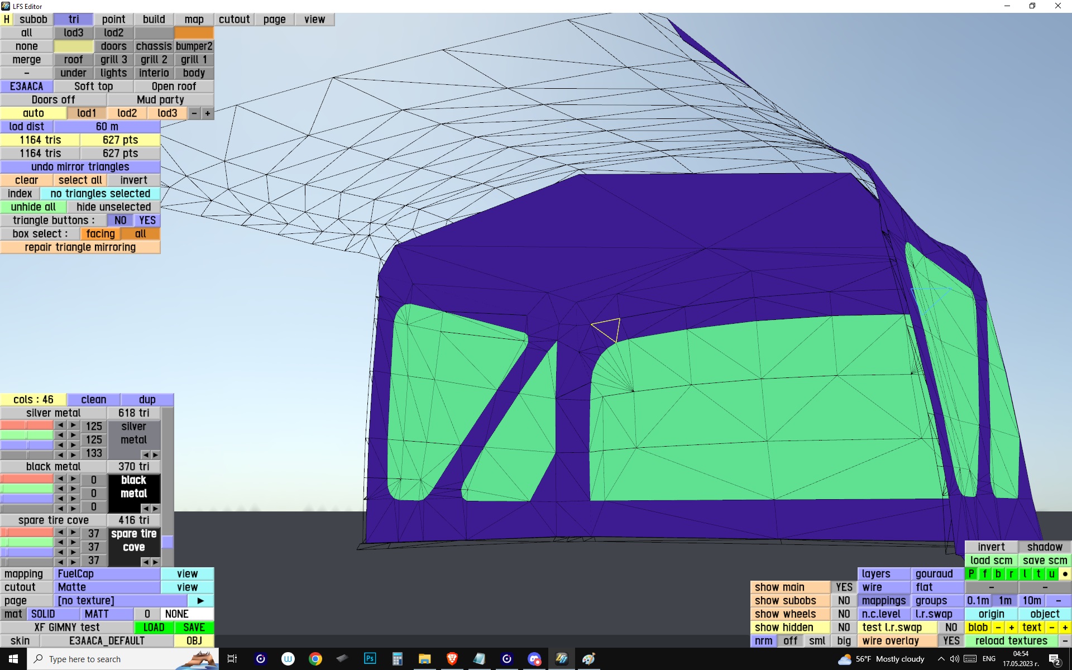Increase silver metal red value arrow
This screenshot has width=1072, height=670.
coord(73,425)
